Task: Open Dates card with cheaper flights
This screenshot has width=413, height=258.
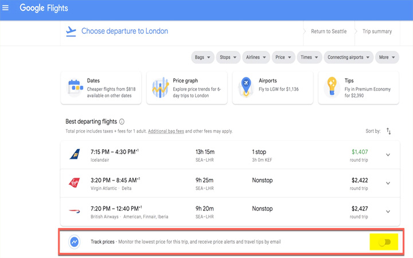Action: 101,88
